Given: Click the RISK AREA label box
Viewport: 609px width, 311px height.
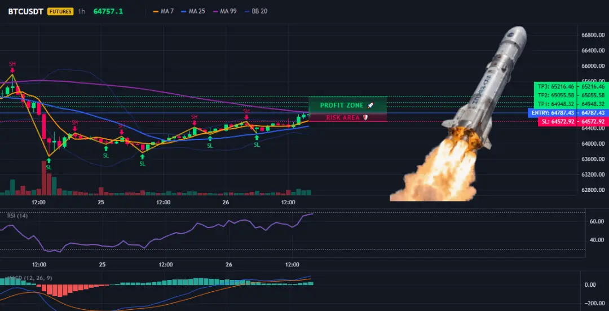Looking at the screenshot, I should (347, 117).
